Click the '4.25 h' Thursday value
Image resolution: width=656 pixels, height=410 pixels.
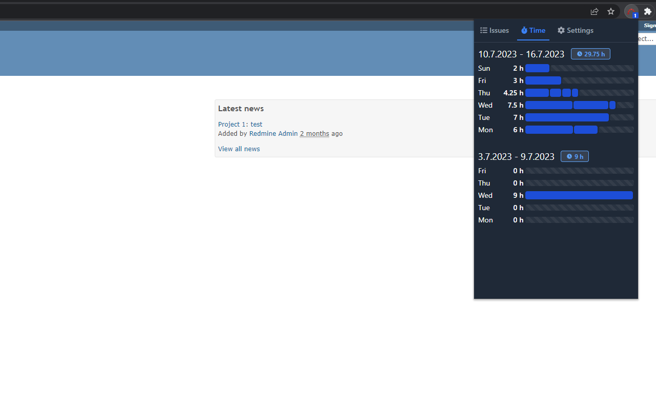point(514,93)
